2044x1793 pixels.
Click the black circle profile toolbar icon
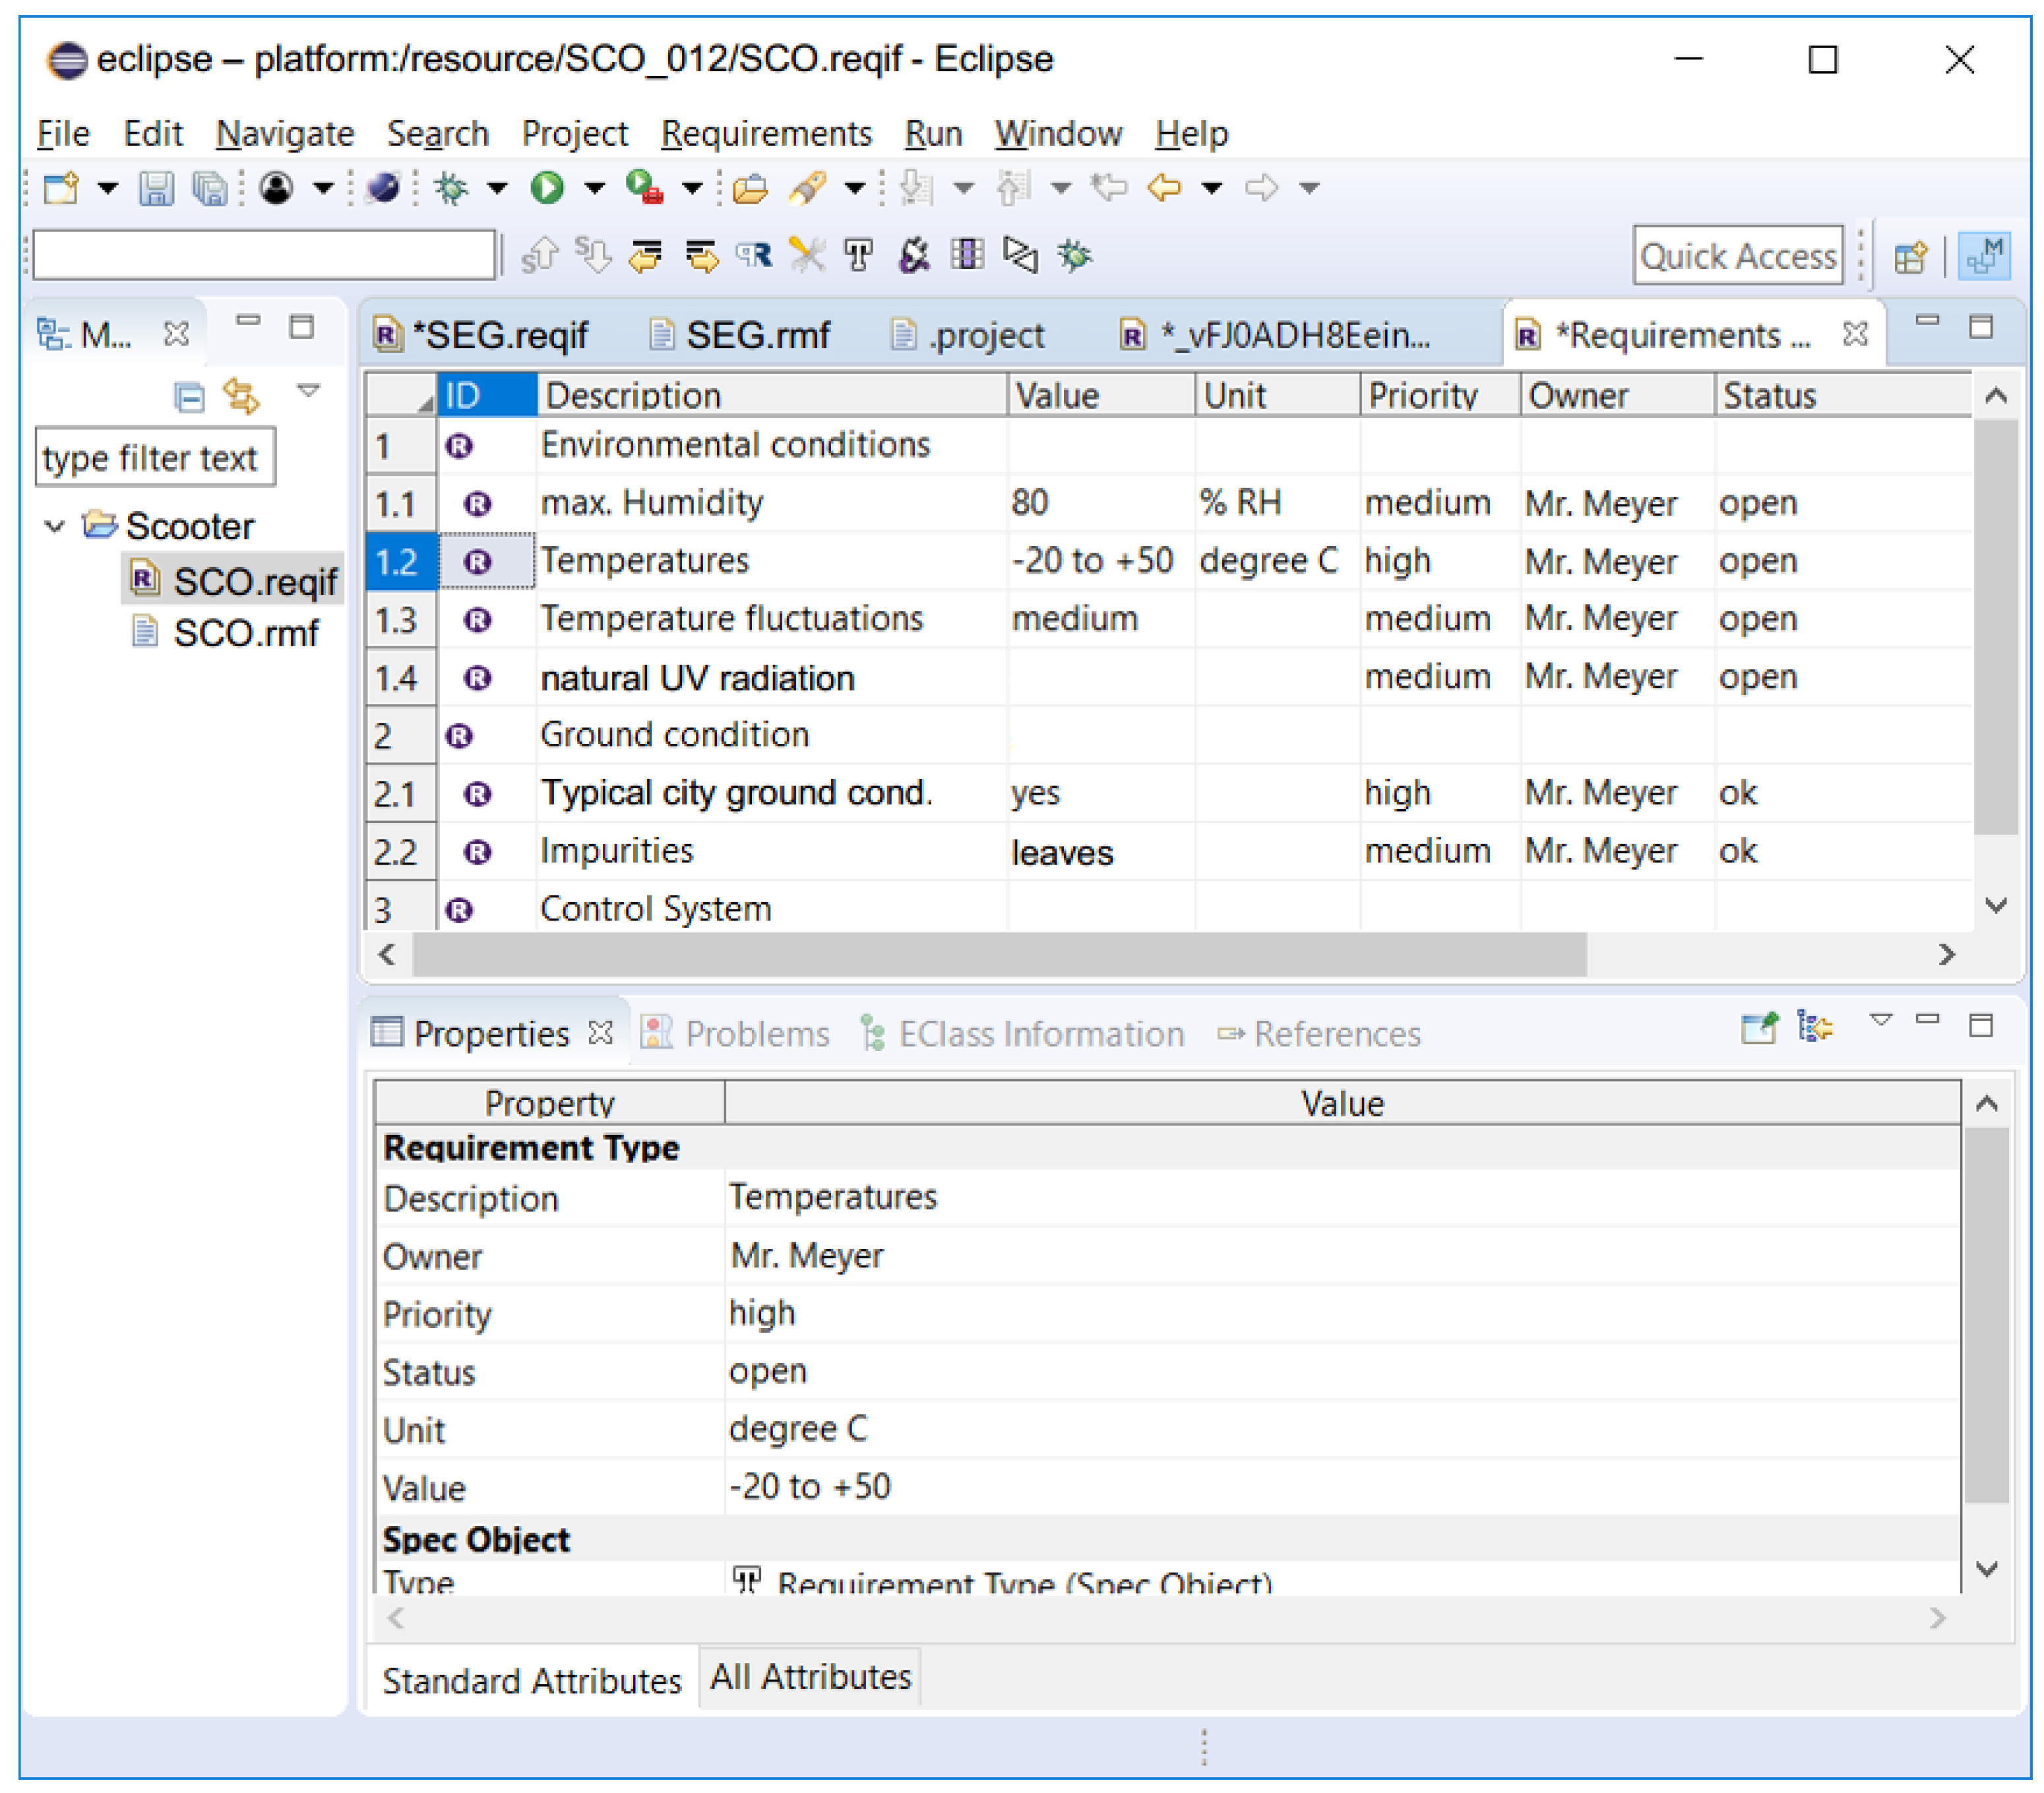click(276, 187)
